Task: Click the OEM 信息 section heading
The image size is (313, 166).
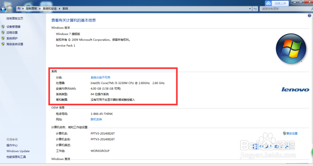Action: (58, 107)
